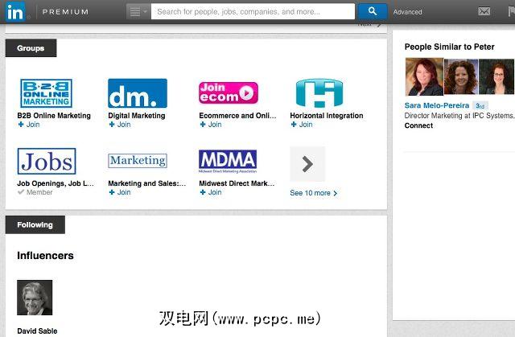Open the Digital Marketing group title
The image size is (515, 337).
click(x=137, y=116)
